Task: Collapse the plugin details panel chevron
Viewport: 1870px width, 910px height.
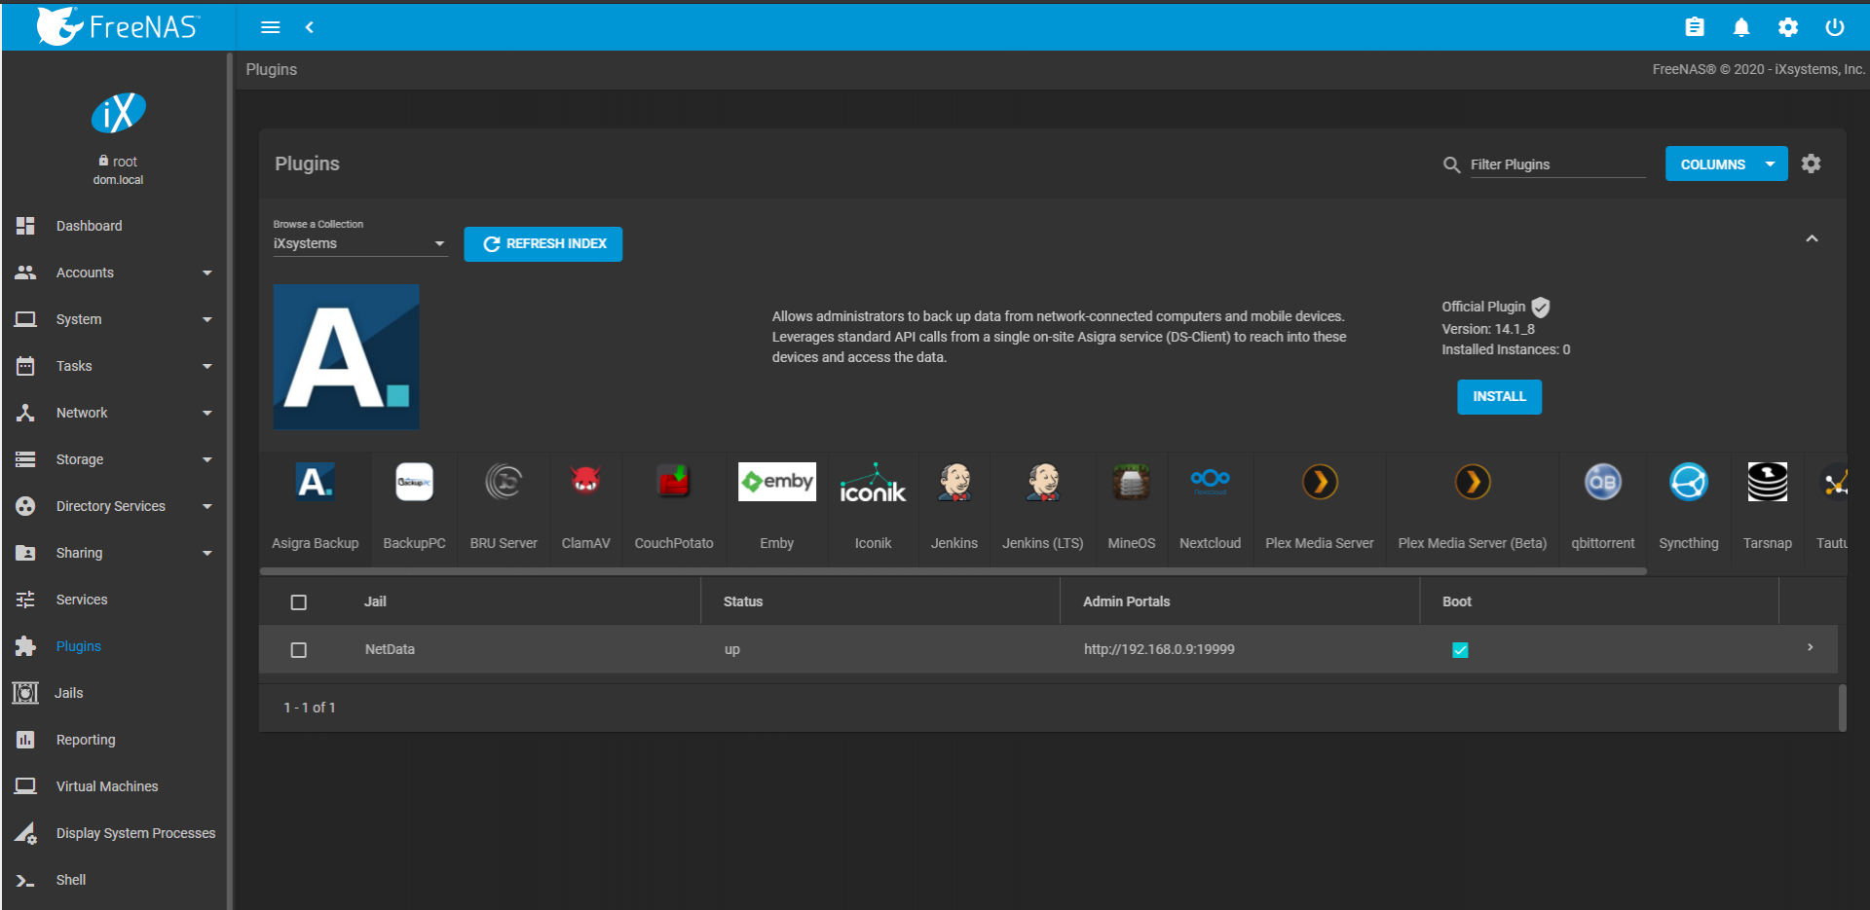Action: (x=1812, y=238)
